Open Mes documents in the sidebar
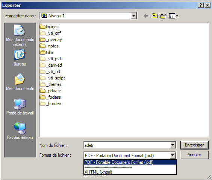Image resolution: width=212 pixels, height=180 pixels. (20, 82)
